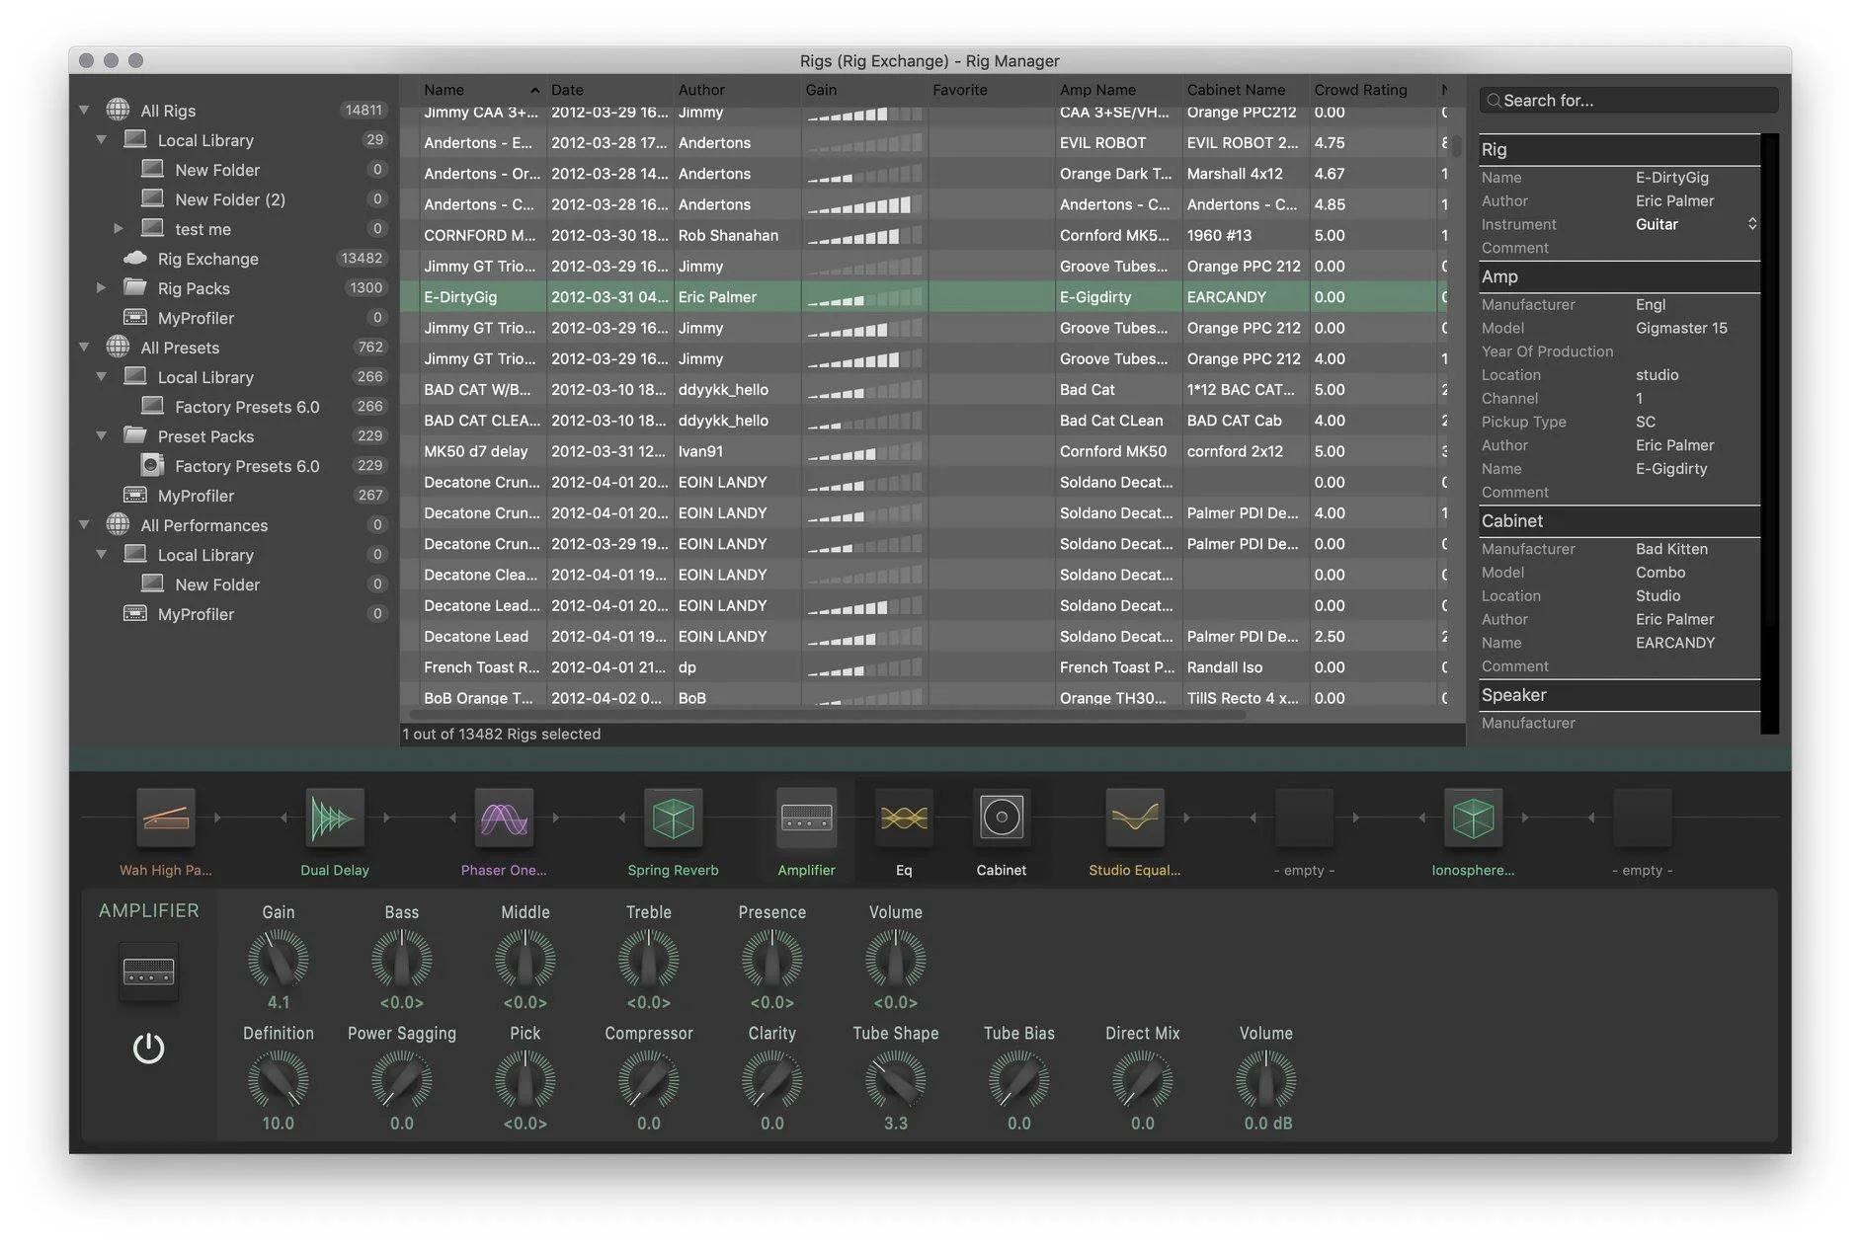Screen dimensions: 1861x1246
Task: Select the Eq module in signal chain
Action: [x=904, y=818]
